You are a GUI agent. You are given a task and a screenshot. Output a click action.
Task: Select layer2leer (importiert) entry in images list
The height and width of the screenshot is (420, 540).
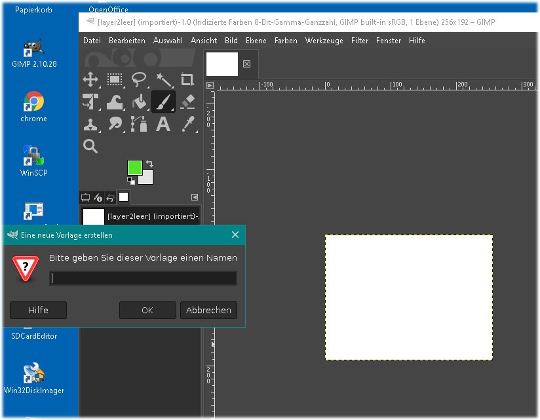(x=141, y=216)
